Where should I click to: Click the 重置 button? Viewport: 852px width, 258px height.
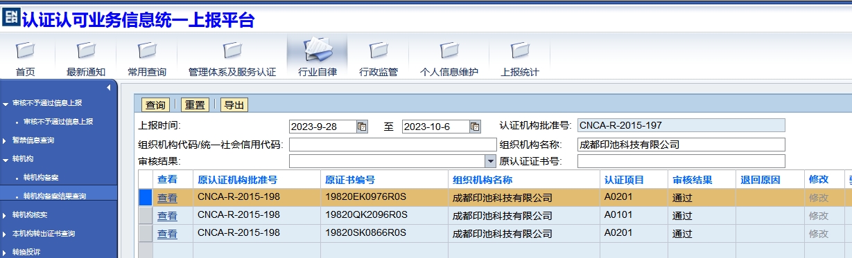click(x=195, y=105)
